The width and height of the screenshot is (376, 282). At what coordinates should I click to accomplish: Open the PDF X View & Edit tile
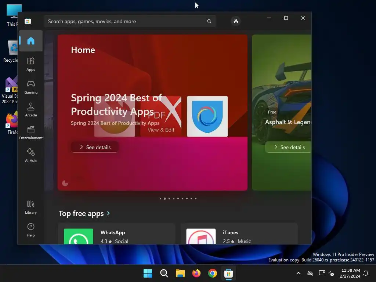tap(161, 116)
